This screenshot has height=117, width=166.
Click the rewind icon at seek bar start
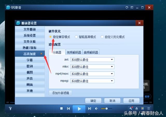[8, 102]
